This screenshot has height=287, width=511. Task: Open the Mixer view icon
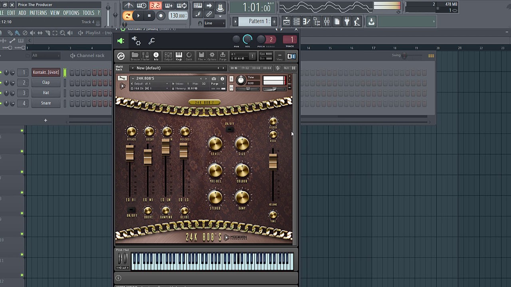pos(327,22)
